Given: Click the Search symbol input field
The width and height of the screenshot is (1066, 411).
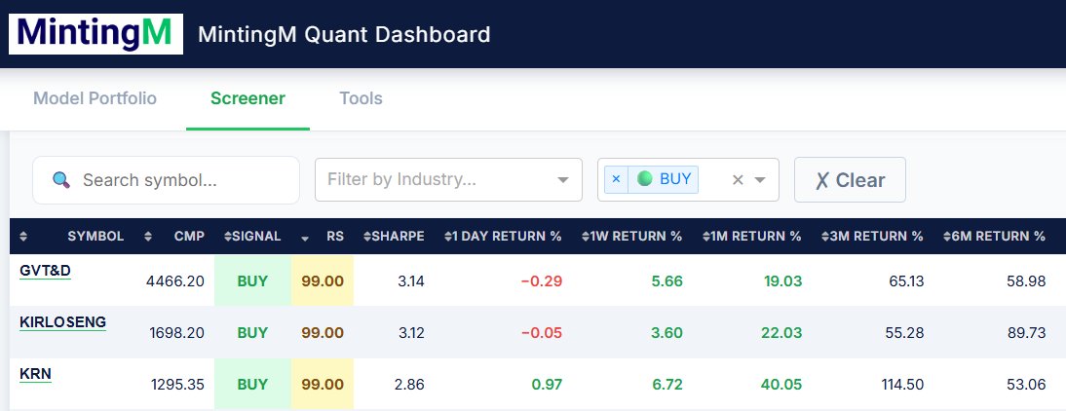Looking at the screenshot, I should 166,180.
